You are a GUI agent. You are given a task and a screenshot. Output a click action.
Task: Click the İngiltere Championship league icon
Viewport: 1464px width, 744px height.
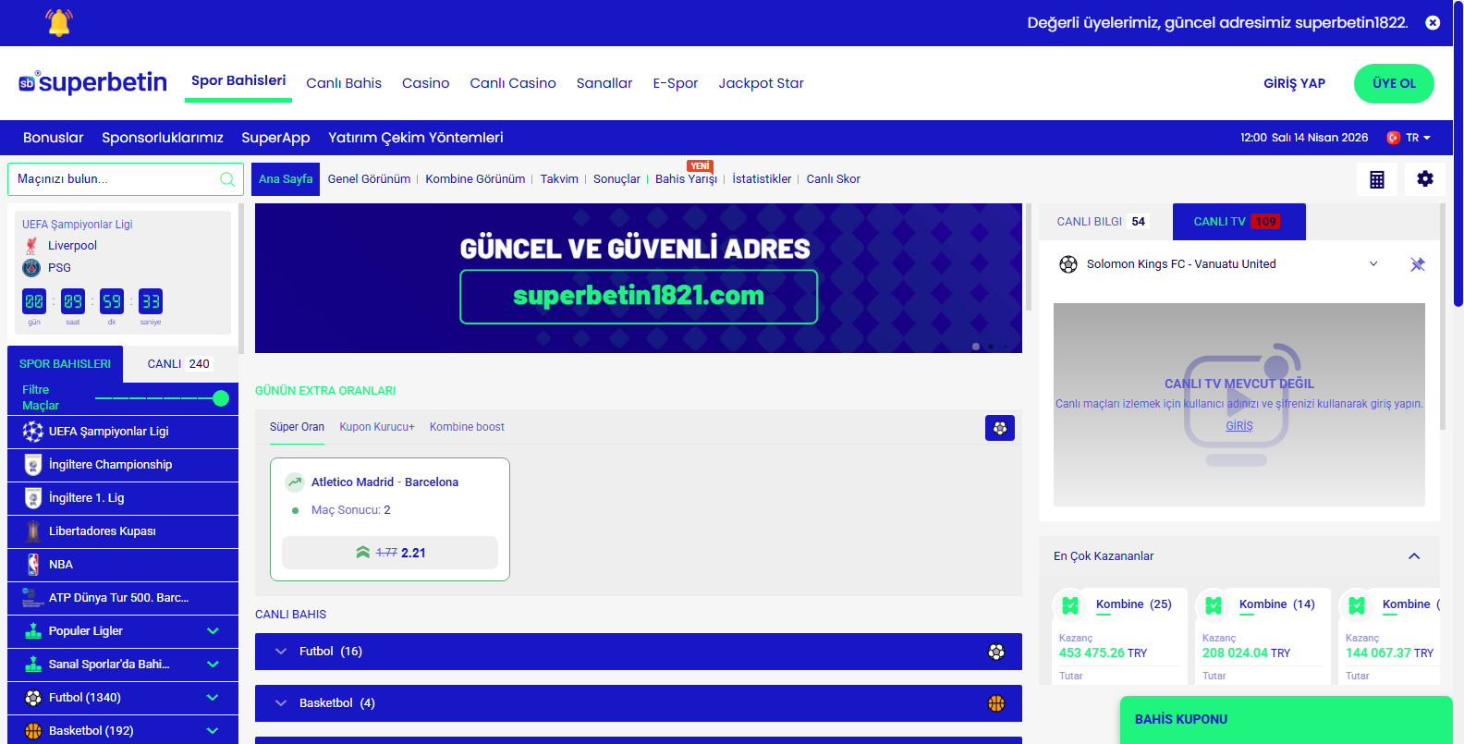click(33, 465)
